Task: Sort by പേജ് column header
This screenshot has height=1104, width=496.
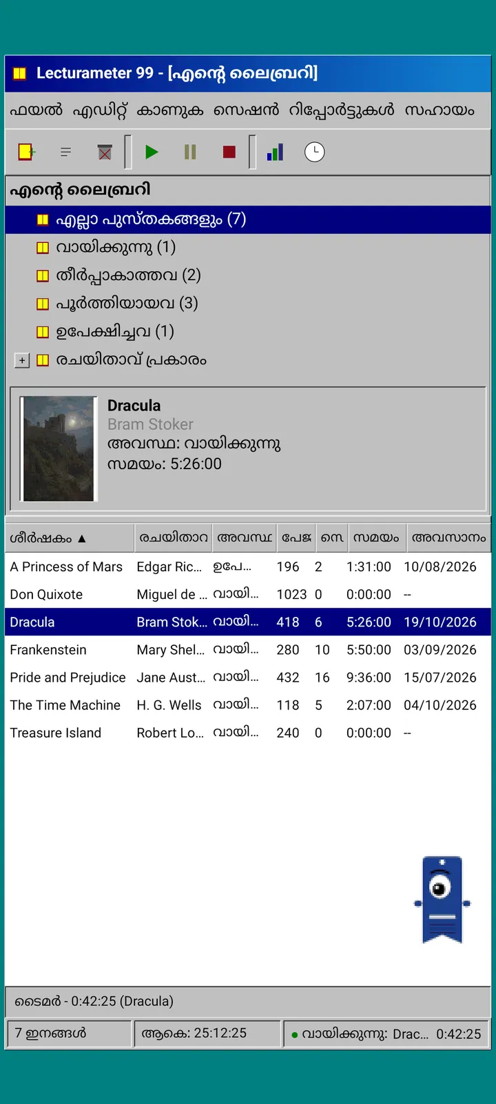Action: (x=296, y=538)
